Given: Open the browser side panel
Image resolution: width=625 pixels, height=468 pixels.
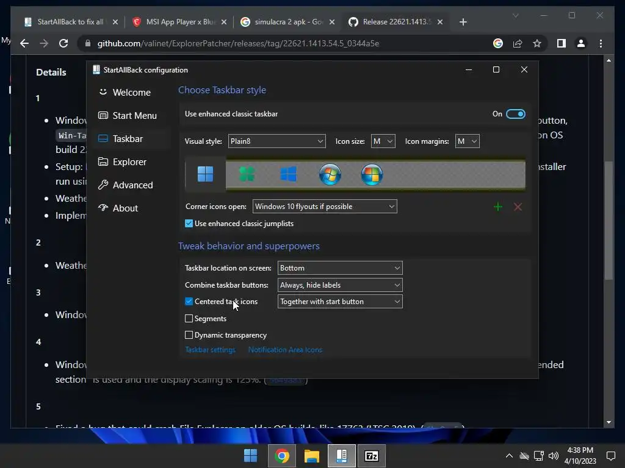Looking at the screenshot, I should (x=562, y=43).
